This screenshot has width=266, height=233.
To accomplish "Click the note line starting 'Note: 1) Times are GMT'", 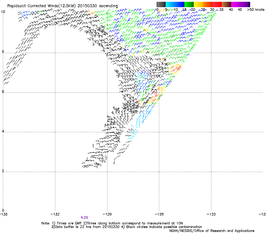I will click(x=112, y=223).
